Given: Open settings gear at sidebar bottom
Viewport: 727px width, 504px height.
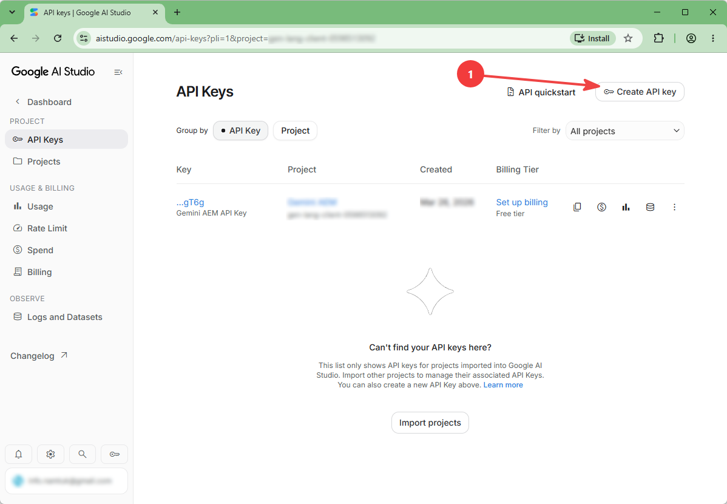Looking at the screenshot, I should pos(50,454).
